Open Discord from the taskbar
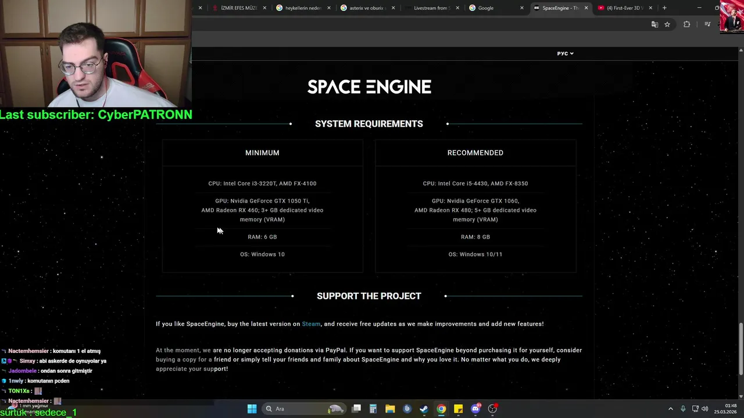The width and height of the screenshot is (744, 418). pos(475,409)
